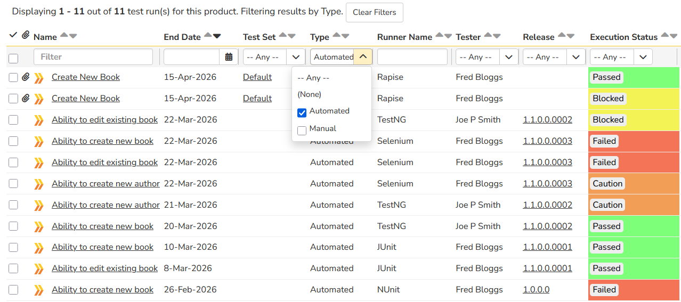Image resolution: width=681 pixels, height=302 pixels.
Task: Sort Execution Status ascending arrow
Action: [x=664, y=36]
